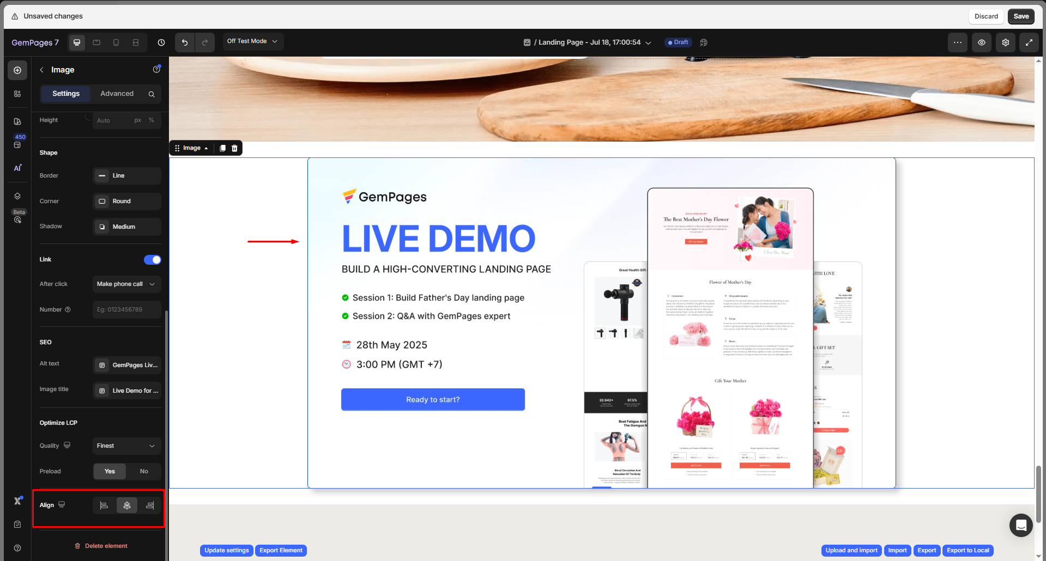
Task: Duplicate the selected Image element
Action: (x=222, y=148)
